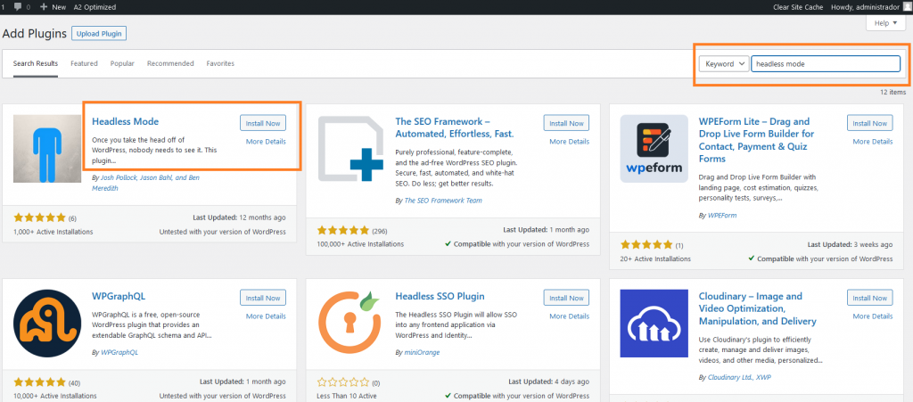The image size is (913, 402).
Task: Click 10,000+ Active Installations text
Action: (54, 396)
